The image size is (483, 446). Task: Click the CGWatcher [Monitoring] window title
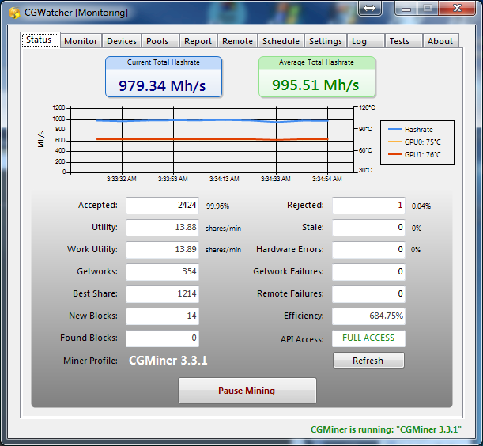coord(76,13)
